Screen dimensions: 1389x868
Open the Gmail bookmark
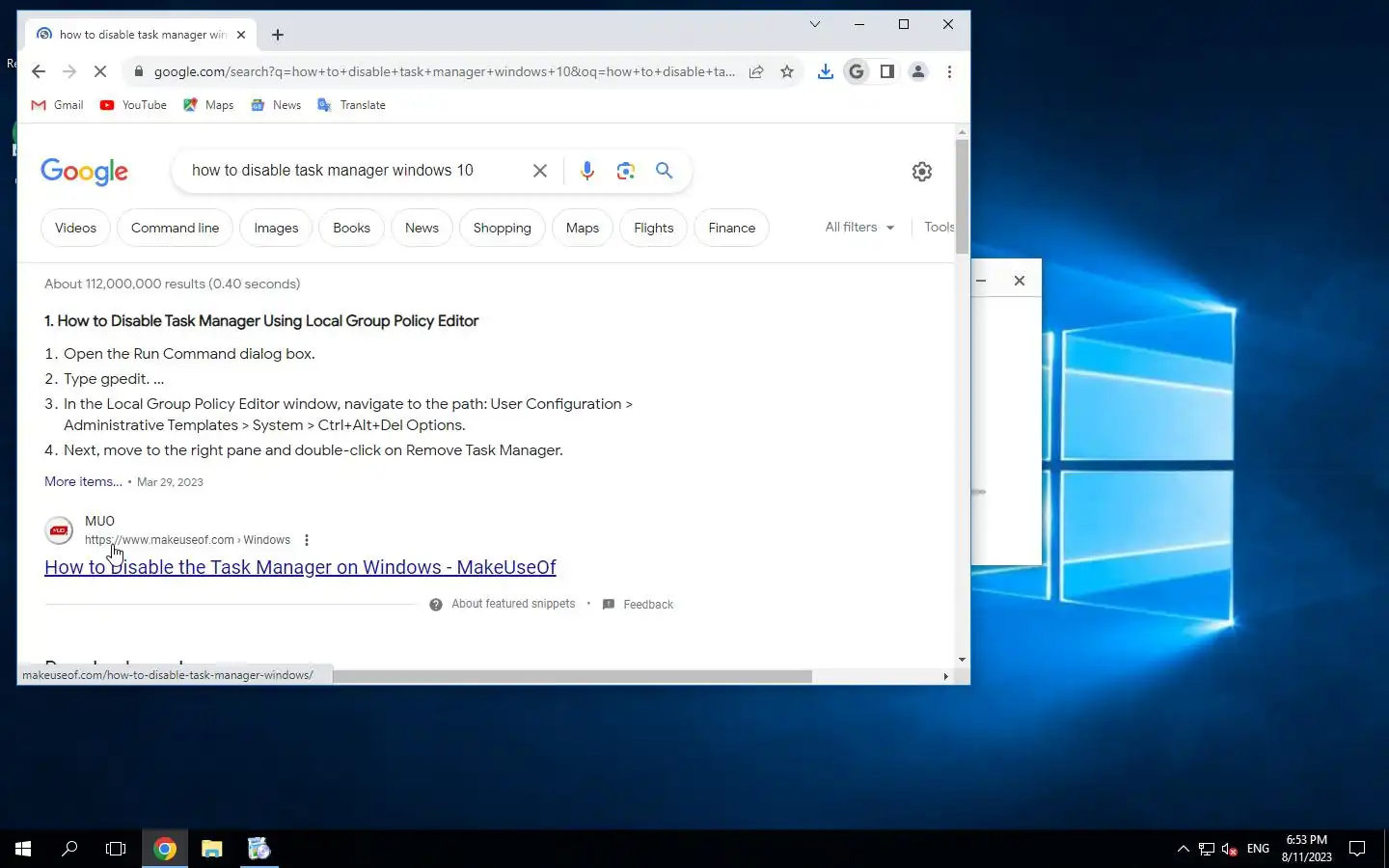[x=58, y=105]
